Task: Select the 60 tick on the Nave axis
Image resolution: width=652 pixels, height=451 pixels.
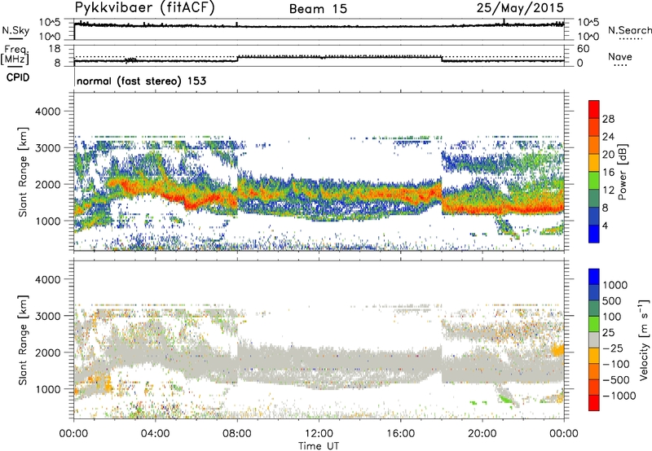Action: pyautogui.click(x=583, y=49)
